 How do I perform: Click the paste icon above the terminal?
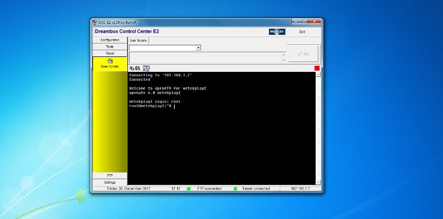click(137, 68)
